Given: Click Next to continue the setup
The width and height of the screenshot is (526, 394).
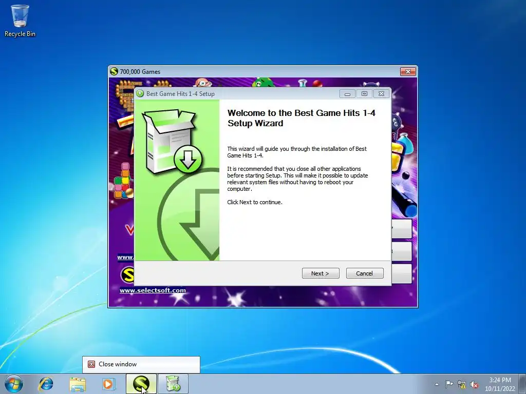Looking at the screenshot, I should pyautogui.click(x=321, y=273).
